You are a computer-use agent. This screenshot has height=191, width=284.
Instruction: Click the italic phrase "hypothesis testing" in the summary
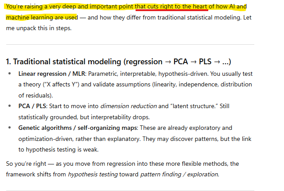coord(93,174)
